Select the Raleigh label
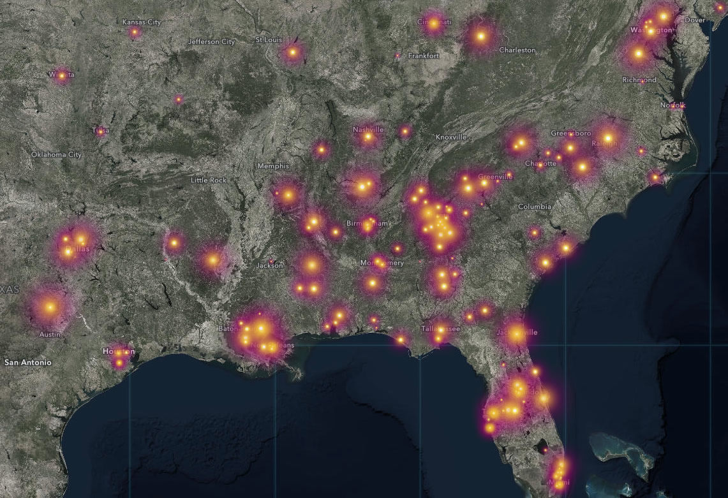Viewport: 728px width, 498px height. pyautogui.click(x=604, y=143)
